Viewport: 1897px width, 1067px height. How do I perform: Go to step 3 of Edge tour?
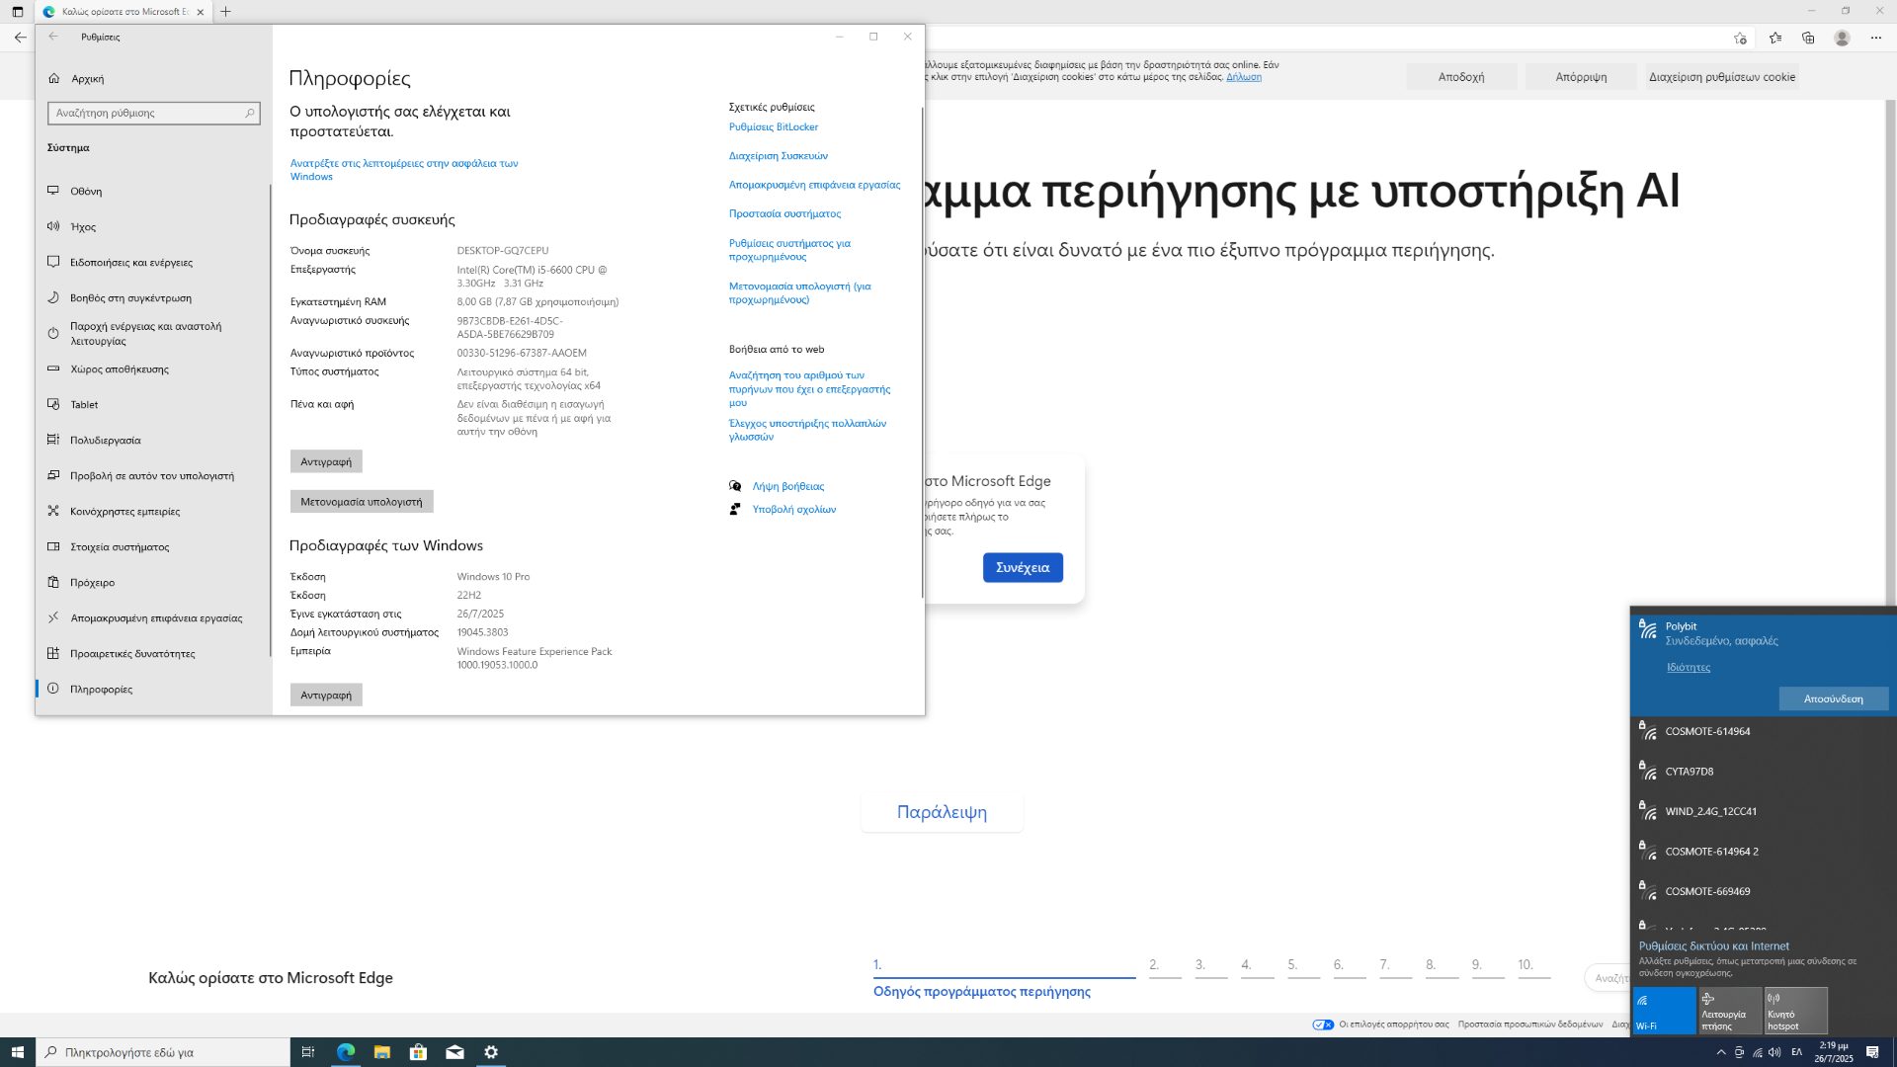click(x=1211, y=966)
